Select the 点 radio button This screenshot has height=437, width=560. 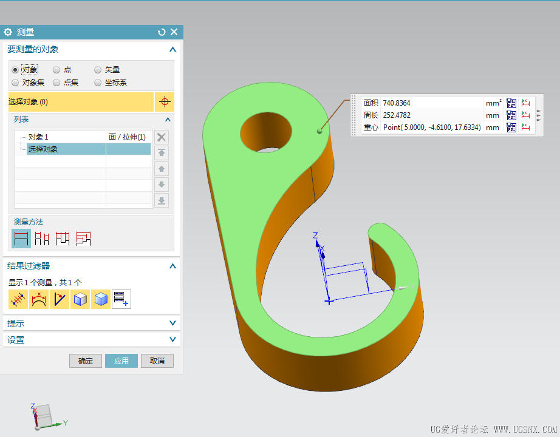56,70
